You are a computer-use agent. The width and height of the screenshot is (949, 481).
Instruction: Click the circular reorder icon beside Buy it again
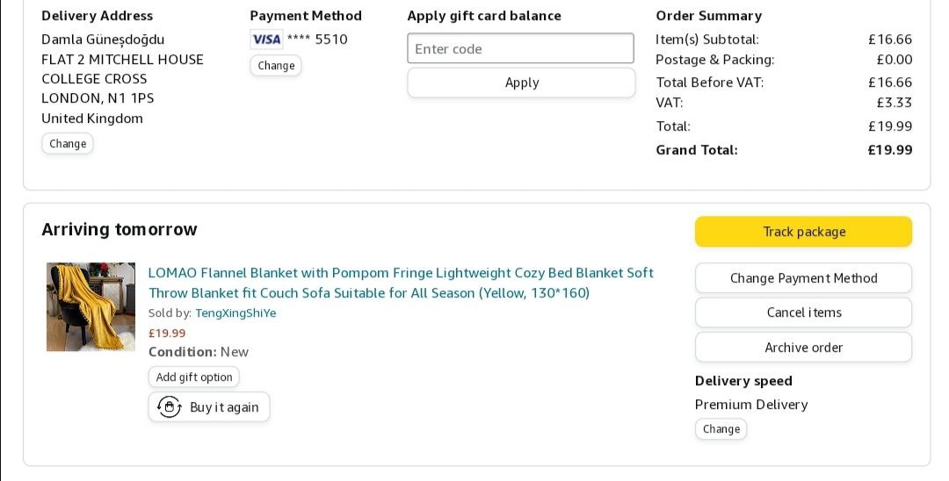(x=169, y=407)
